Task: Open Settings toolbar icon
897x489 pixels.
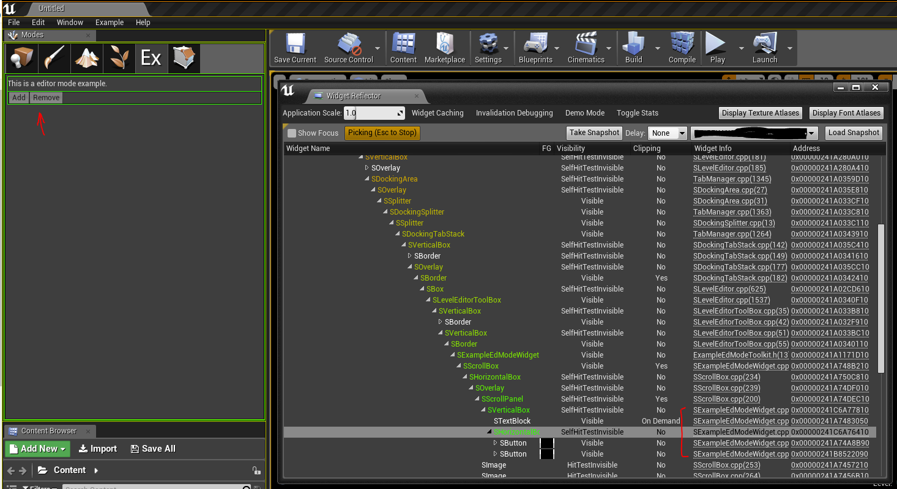Action: 488,48
